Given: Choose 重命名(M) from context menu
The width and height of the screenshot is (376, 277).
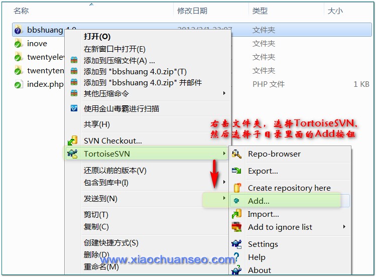Looking at the screenshot, I should (x=101, y=266).
